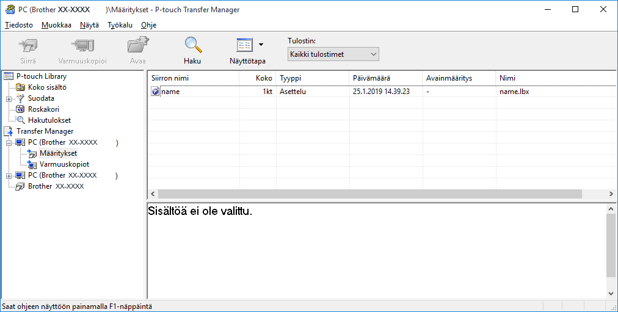Expand the second PC (Brother XX-XXXX) node
The image size is (618, 312).
pyautogui.click(x=9, y=176)
